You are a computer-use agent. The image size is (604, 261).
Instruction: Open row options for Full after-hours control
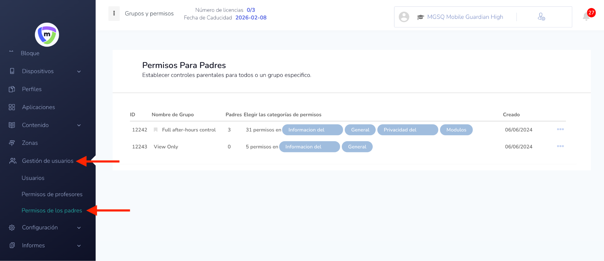click(560, 129)
